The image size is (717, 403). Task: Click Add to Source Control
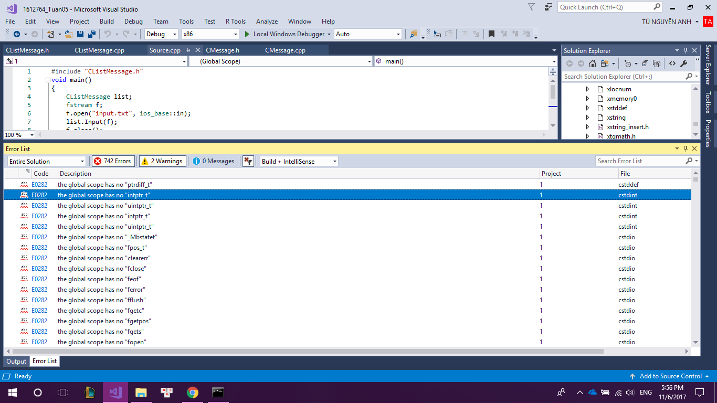670,376
